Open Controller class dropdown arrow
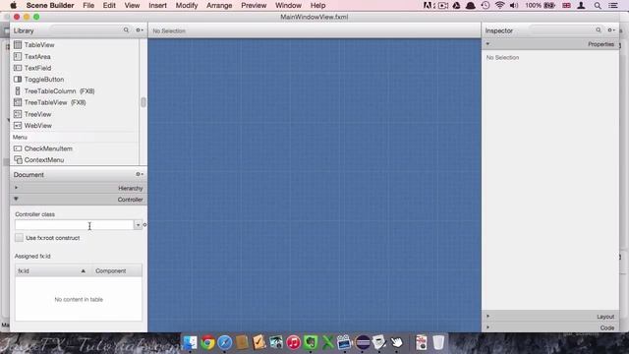Viewport: 629px width, 354px height. (x=138, y=225)
